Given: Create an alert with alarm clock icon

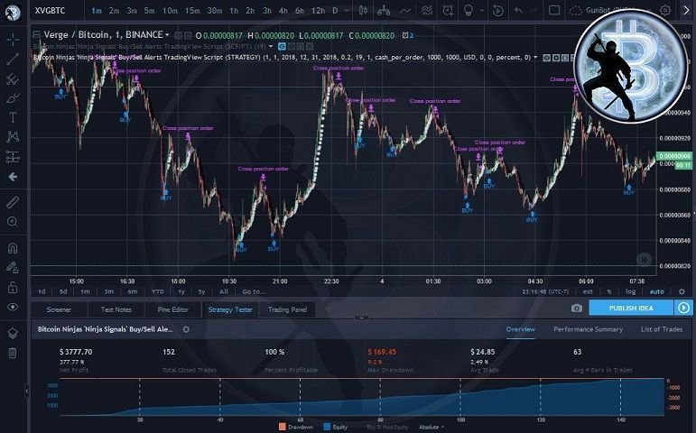Looking at the screenshot, I should click(449, 10).
